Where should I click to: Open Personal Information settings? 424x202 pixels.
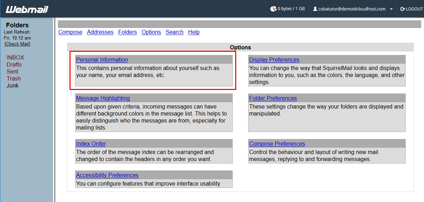102,60
